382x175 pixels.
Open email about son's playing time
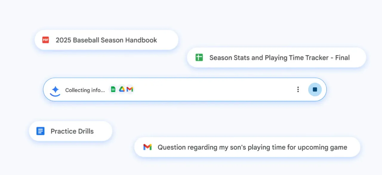pos(252,147)
